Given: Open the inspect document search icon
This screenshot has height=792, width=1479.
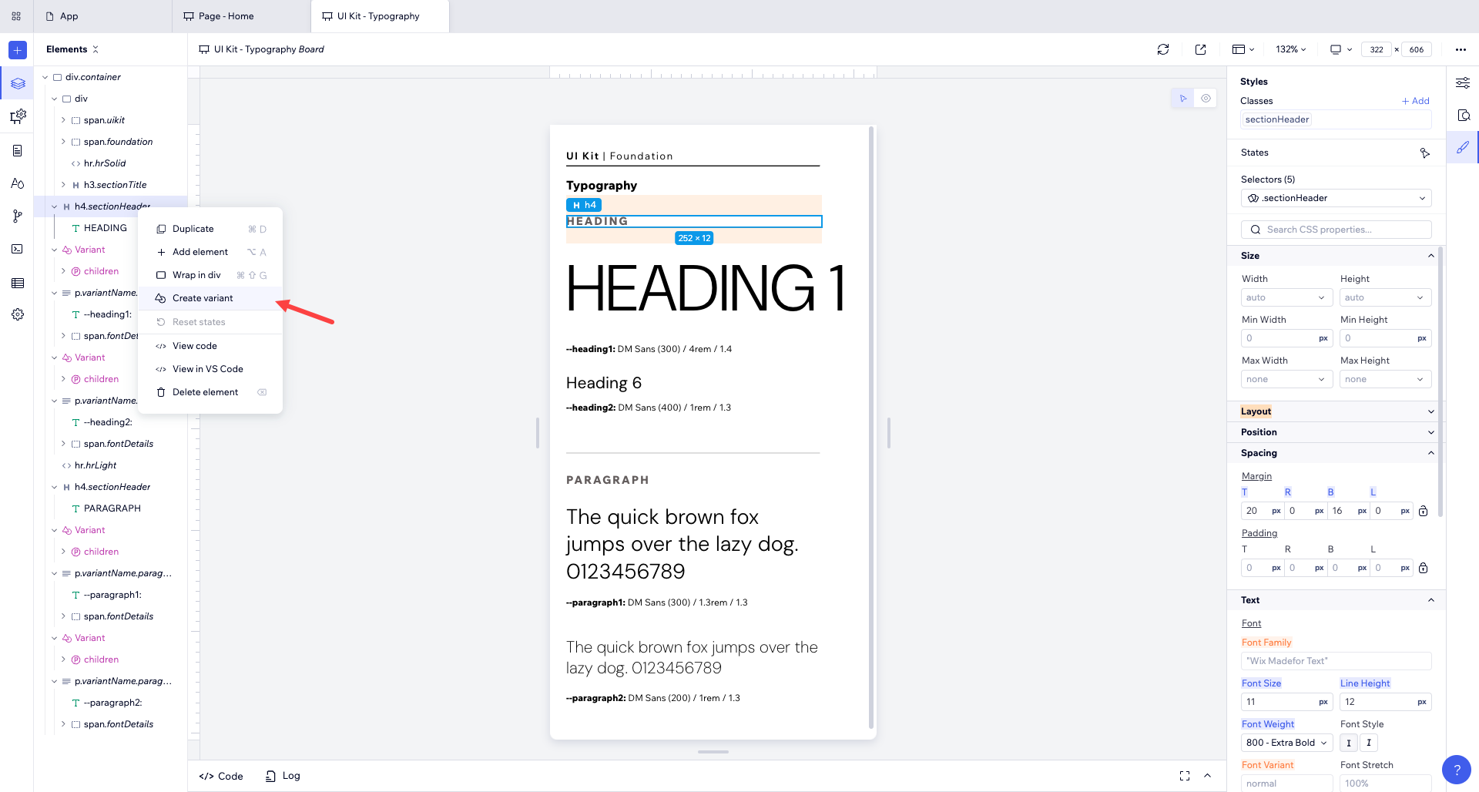Looking at the screenshot, I should click(1463, 116).
